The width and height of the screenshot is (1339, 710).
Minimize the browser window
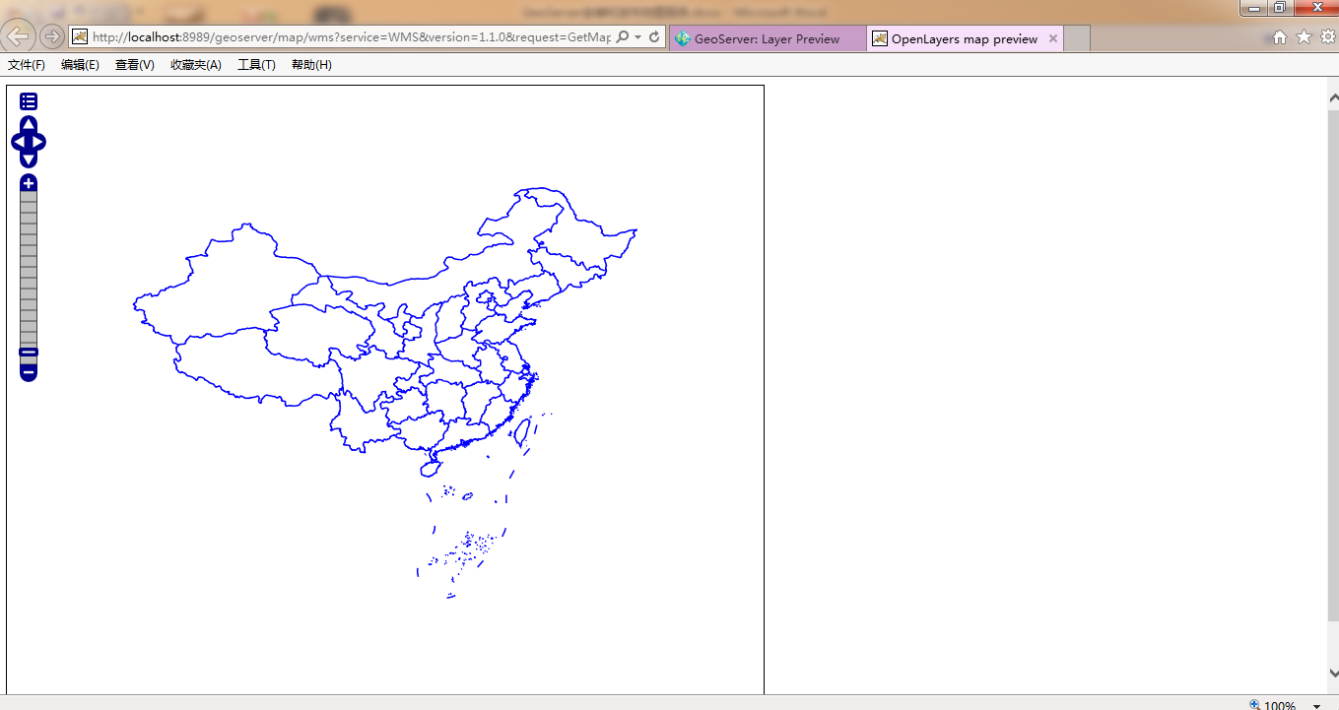click(1255, 7)
